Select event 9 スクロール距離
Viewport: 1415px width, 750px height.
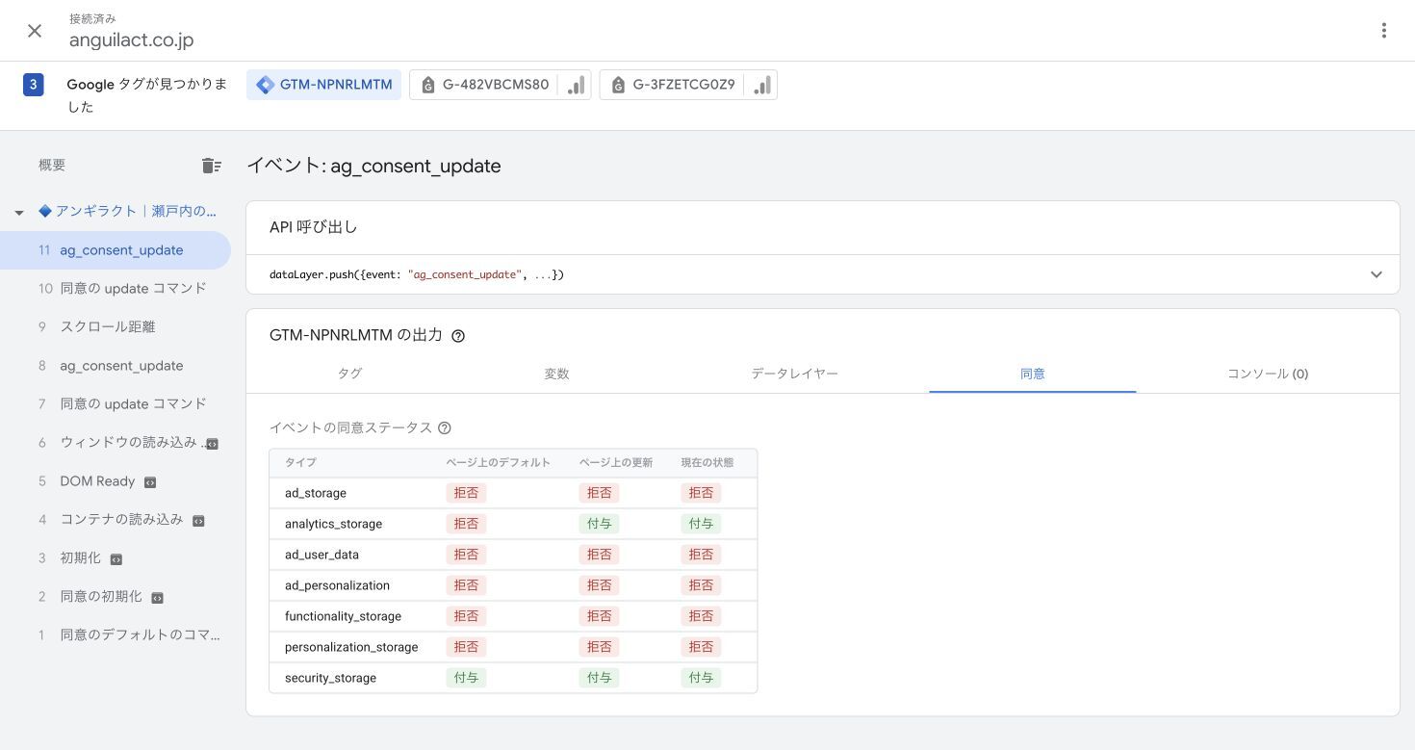pyautogui.click(x=116, y=327)
